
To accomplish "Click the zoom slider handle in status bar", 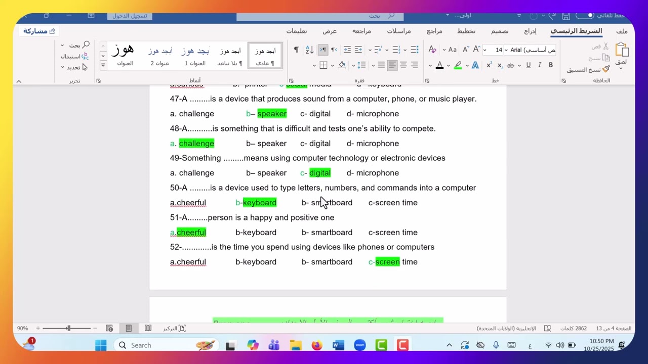I will tap(68, 329).
